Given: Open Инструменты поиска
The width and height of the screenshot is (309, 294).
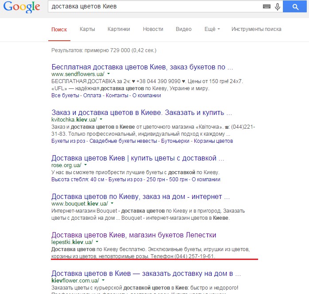Looking at the screenshot, I should (x=256, y=29).
